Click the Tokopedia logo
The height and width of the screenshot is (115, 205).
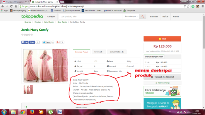tap(32, 17)
